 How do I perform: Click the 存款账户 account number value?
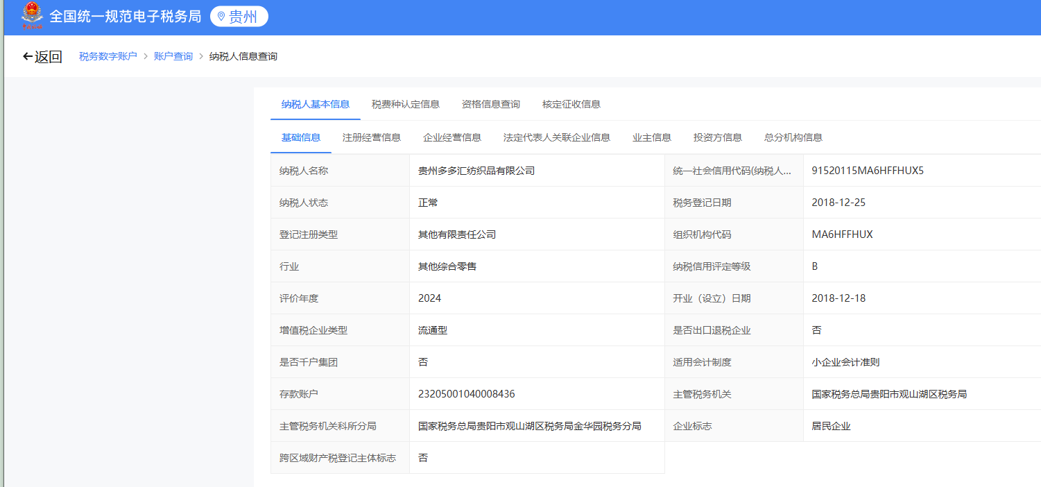tap(466, 394)
